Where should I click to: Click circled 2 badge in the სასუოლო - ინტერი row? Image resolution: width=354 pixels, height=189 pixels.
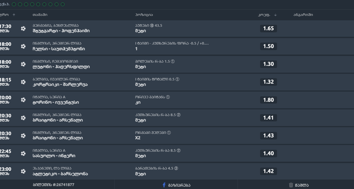pyautogui.click(x=179, y=151)
